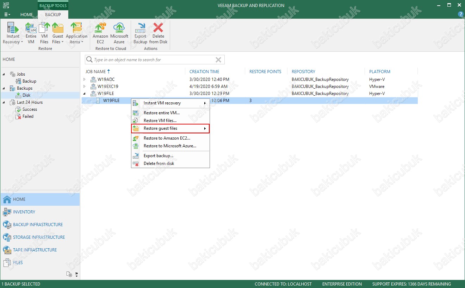Select the W19FILE child VM row
This screenshot has height=288, width=465.
coord(249,101)
